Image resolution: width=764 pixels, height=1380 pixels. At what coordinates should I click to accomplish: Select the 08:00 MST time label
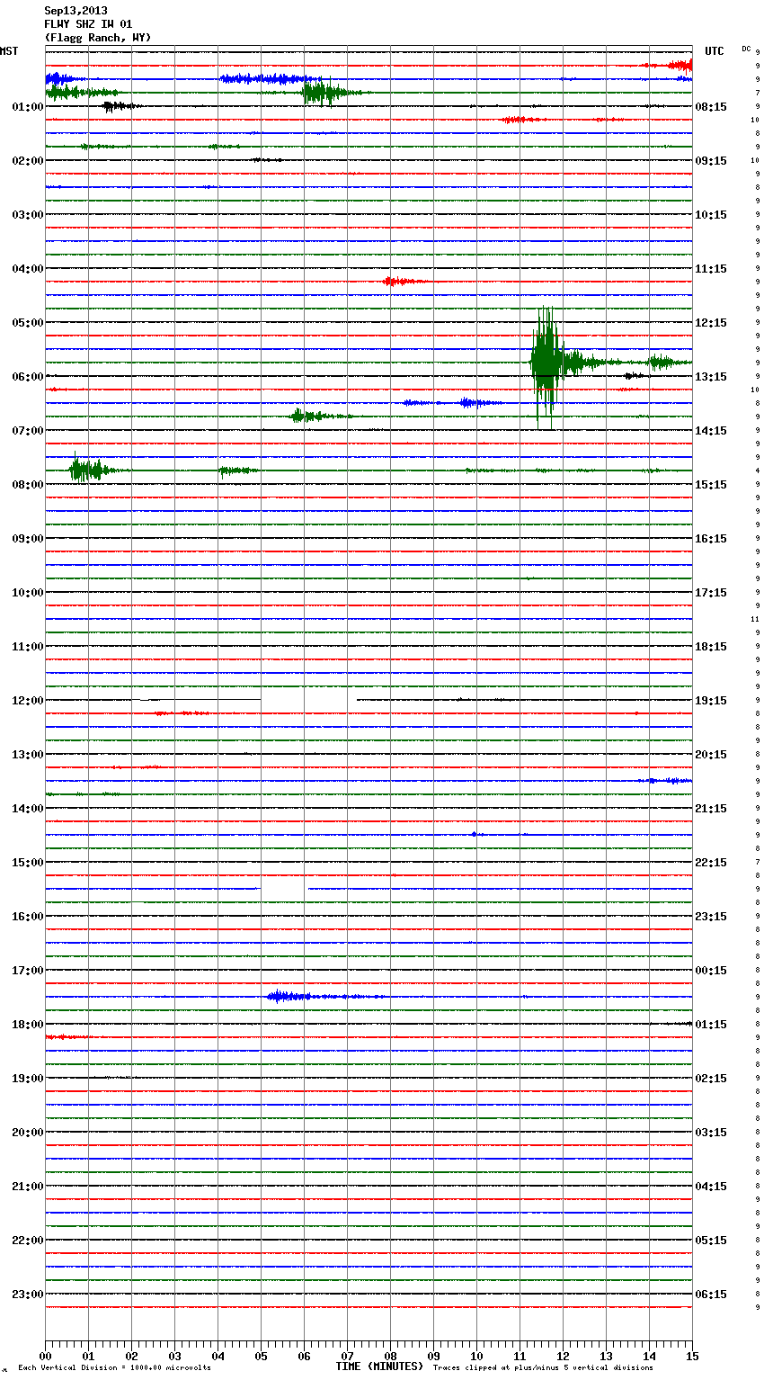[28, 485]
